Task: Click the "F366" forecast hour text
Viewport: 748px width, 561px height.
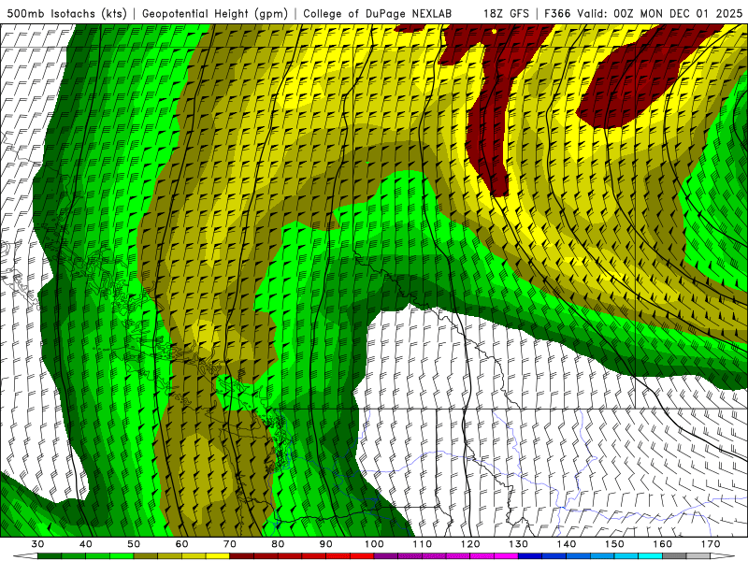Action: 556,13
